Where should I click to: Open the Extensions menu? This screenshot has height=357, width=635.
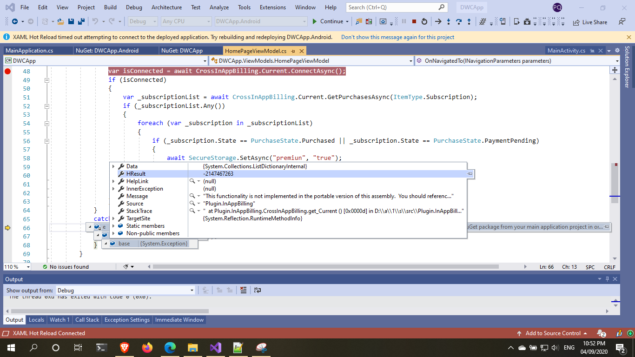tap(273, 7)
